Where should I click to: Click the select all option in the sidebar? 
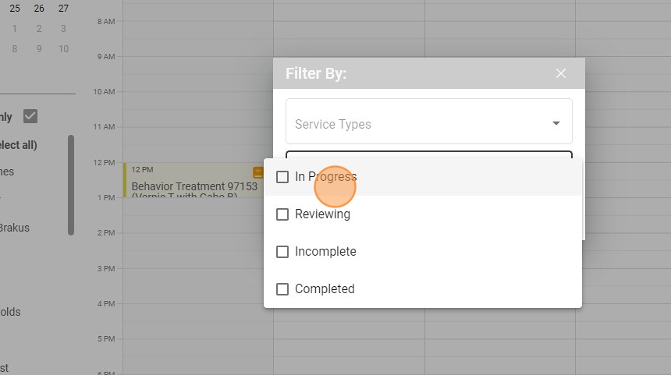coord(19,145)
